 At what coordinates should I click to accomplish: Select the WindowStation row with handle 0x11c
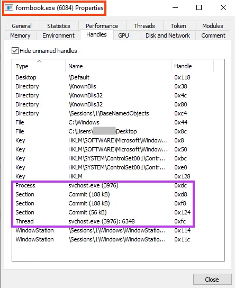[x=118, y=239]
